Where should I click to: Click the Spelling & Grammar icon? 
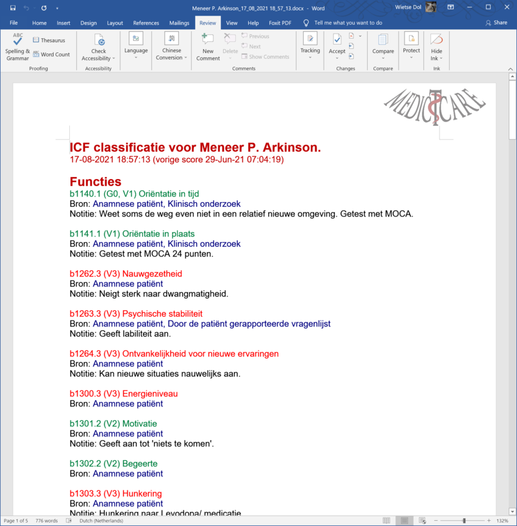click(x=17, y=39)
